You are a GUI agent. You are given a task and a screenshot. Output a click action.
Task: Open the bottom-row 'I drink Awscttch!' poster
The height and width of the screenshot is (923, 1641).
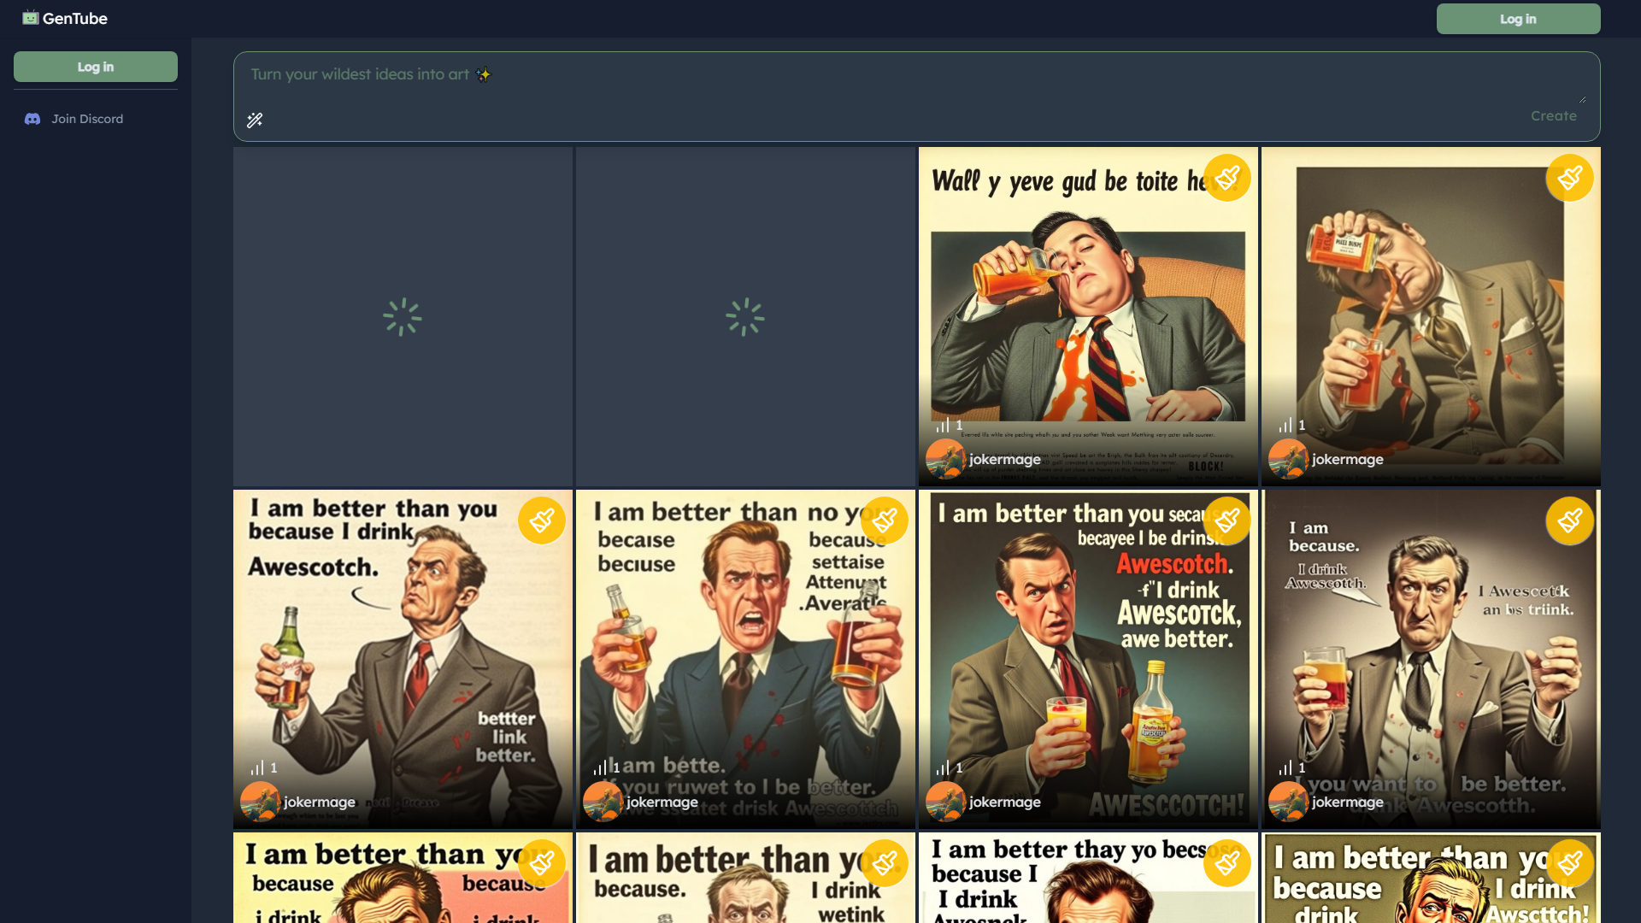[x=1431, y=878]
